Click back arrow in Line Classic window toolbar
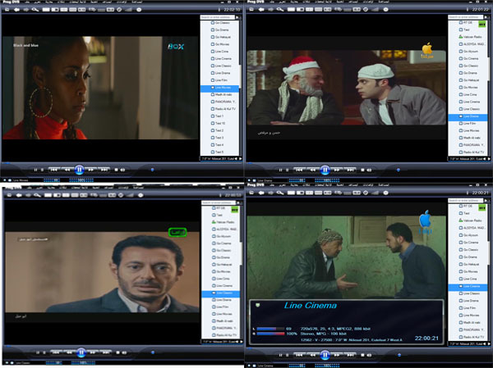The image size is (493, 368). point(19,195)
